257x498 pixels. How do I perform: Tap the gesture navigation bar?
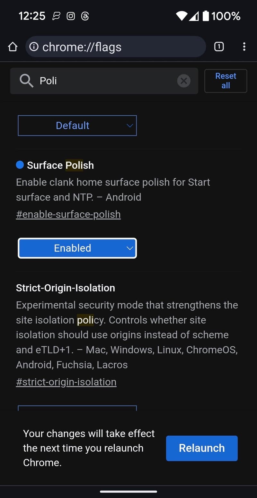coord(128,491)
